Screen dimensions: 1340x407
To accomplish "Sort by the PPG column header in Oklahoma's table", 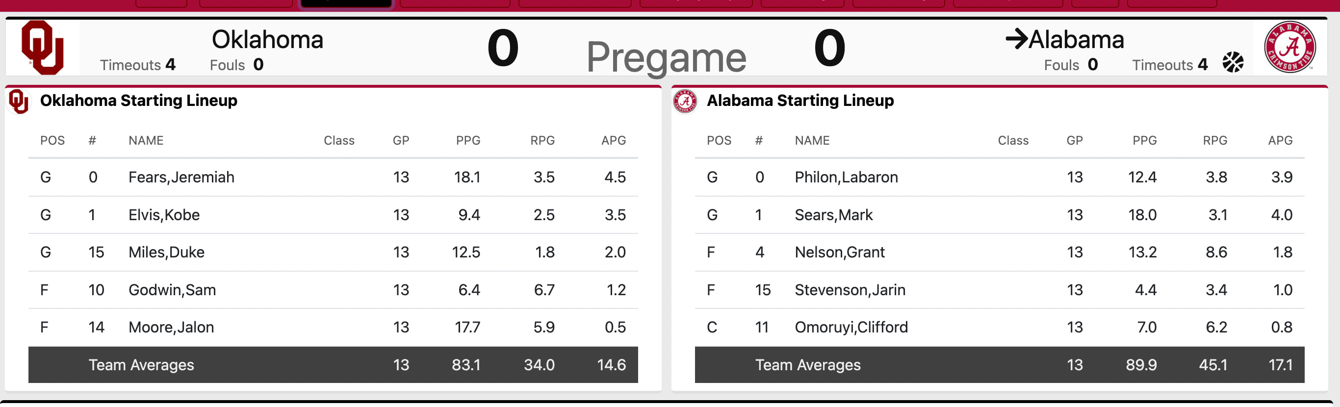I will [x=467, y=140].
